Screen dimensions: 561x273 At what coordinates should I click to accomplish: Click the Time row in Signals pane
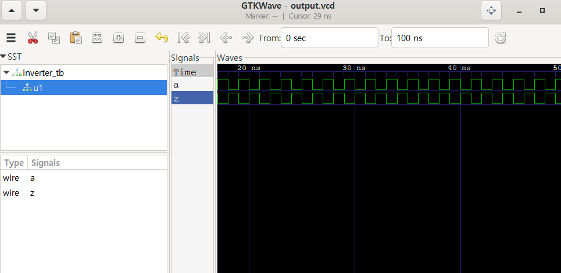(x=192, y=72)
